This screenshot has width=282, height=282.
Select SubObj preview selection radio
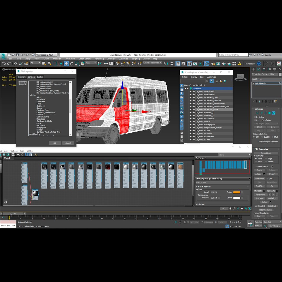[262, 137]
